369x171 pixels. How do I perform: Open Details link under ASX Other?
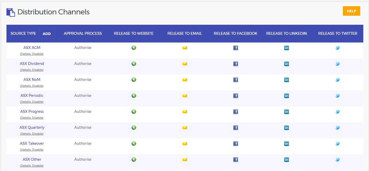[26, 166]
